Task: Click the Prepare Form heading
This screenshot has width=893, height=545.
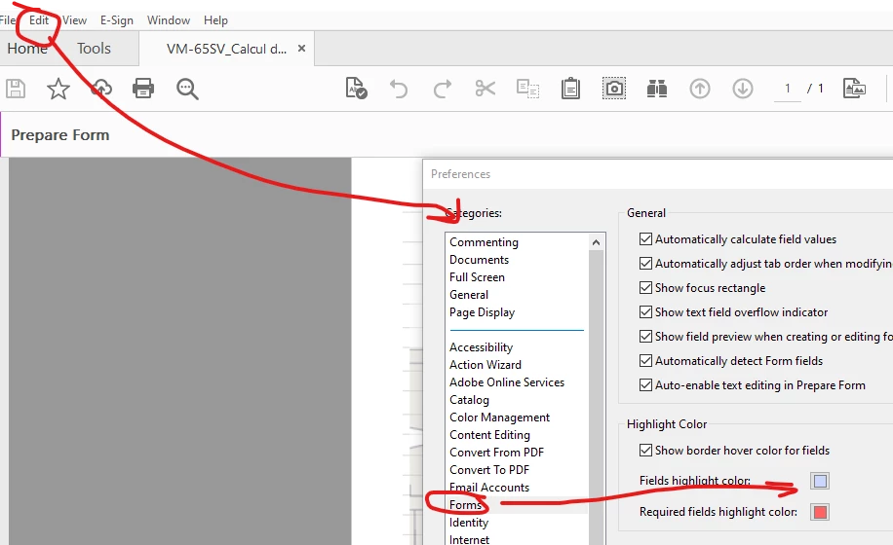Action: tap(60, 135)
